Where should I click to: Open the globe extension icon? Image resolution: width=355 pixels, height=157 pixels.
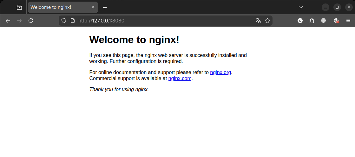coord(323,21)
